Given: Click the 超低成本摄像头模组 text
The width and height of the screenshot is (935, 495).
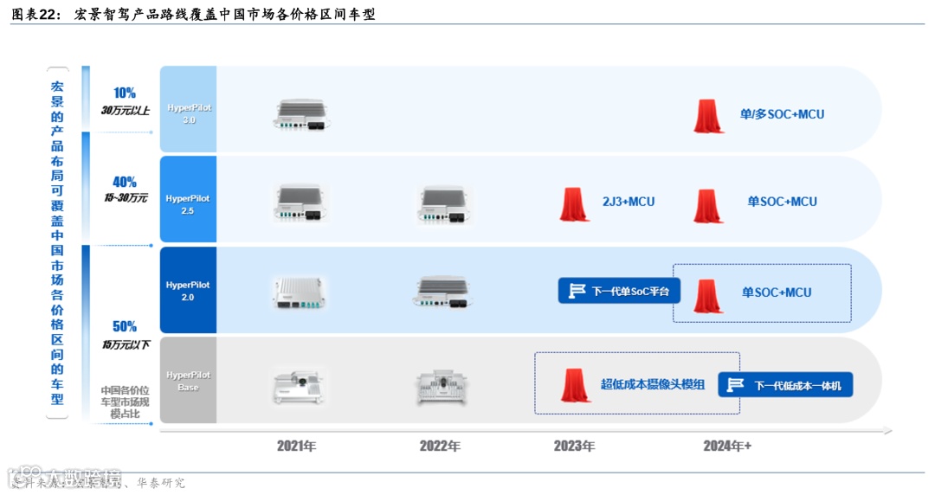Looking at the screenshot, I should coord(653,384).
